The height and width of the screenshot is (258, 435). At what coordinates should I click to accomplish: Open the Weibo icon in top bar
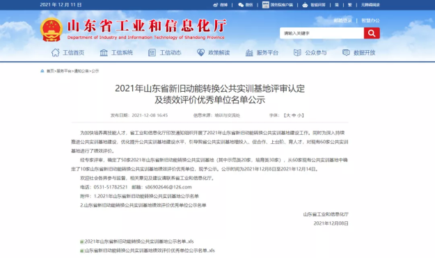[216, 5]
